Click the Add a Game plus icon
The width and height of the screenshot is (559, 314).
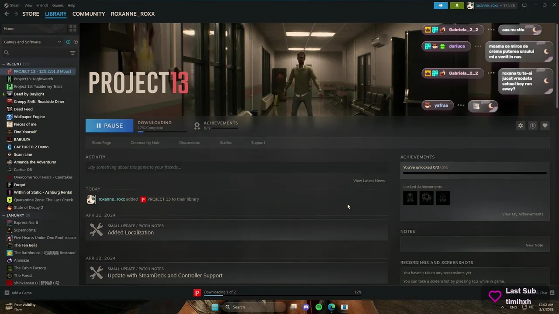click(7, 293)
